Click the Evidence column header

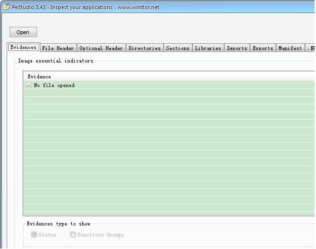(x=169, y=76)
